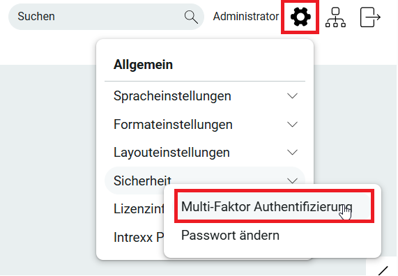Open the settings gear menu
This screenshot has width=398, height=276.
pos(300,17)
